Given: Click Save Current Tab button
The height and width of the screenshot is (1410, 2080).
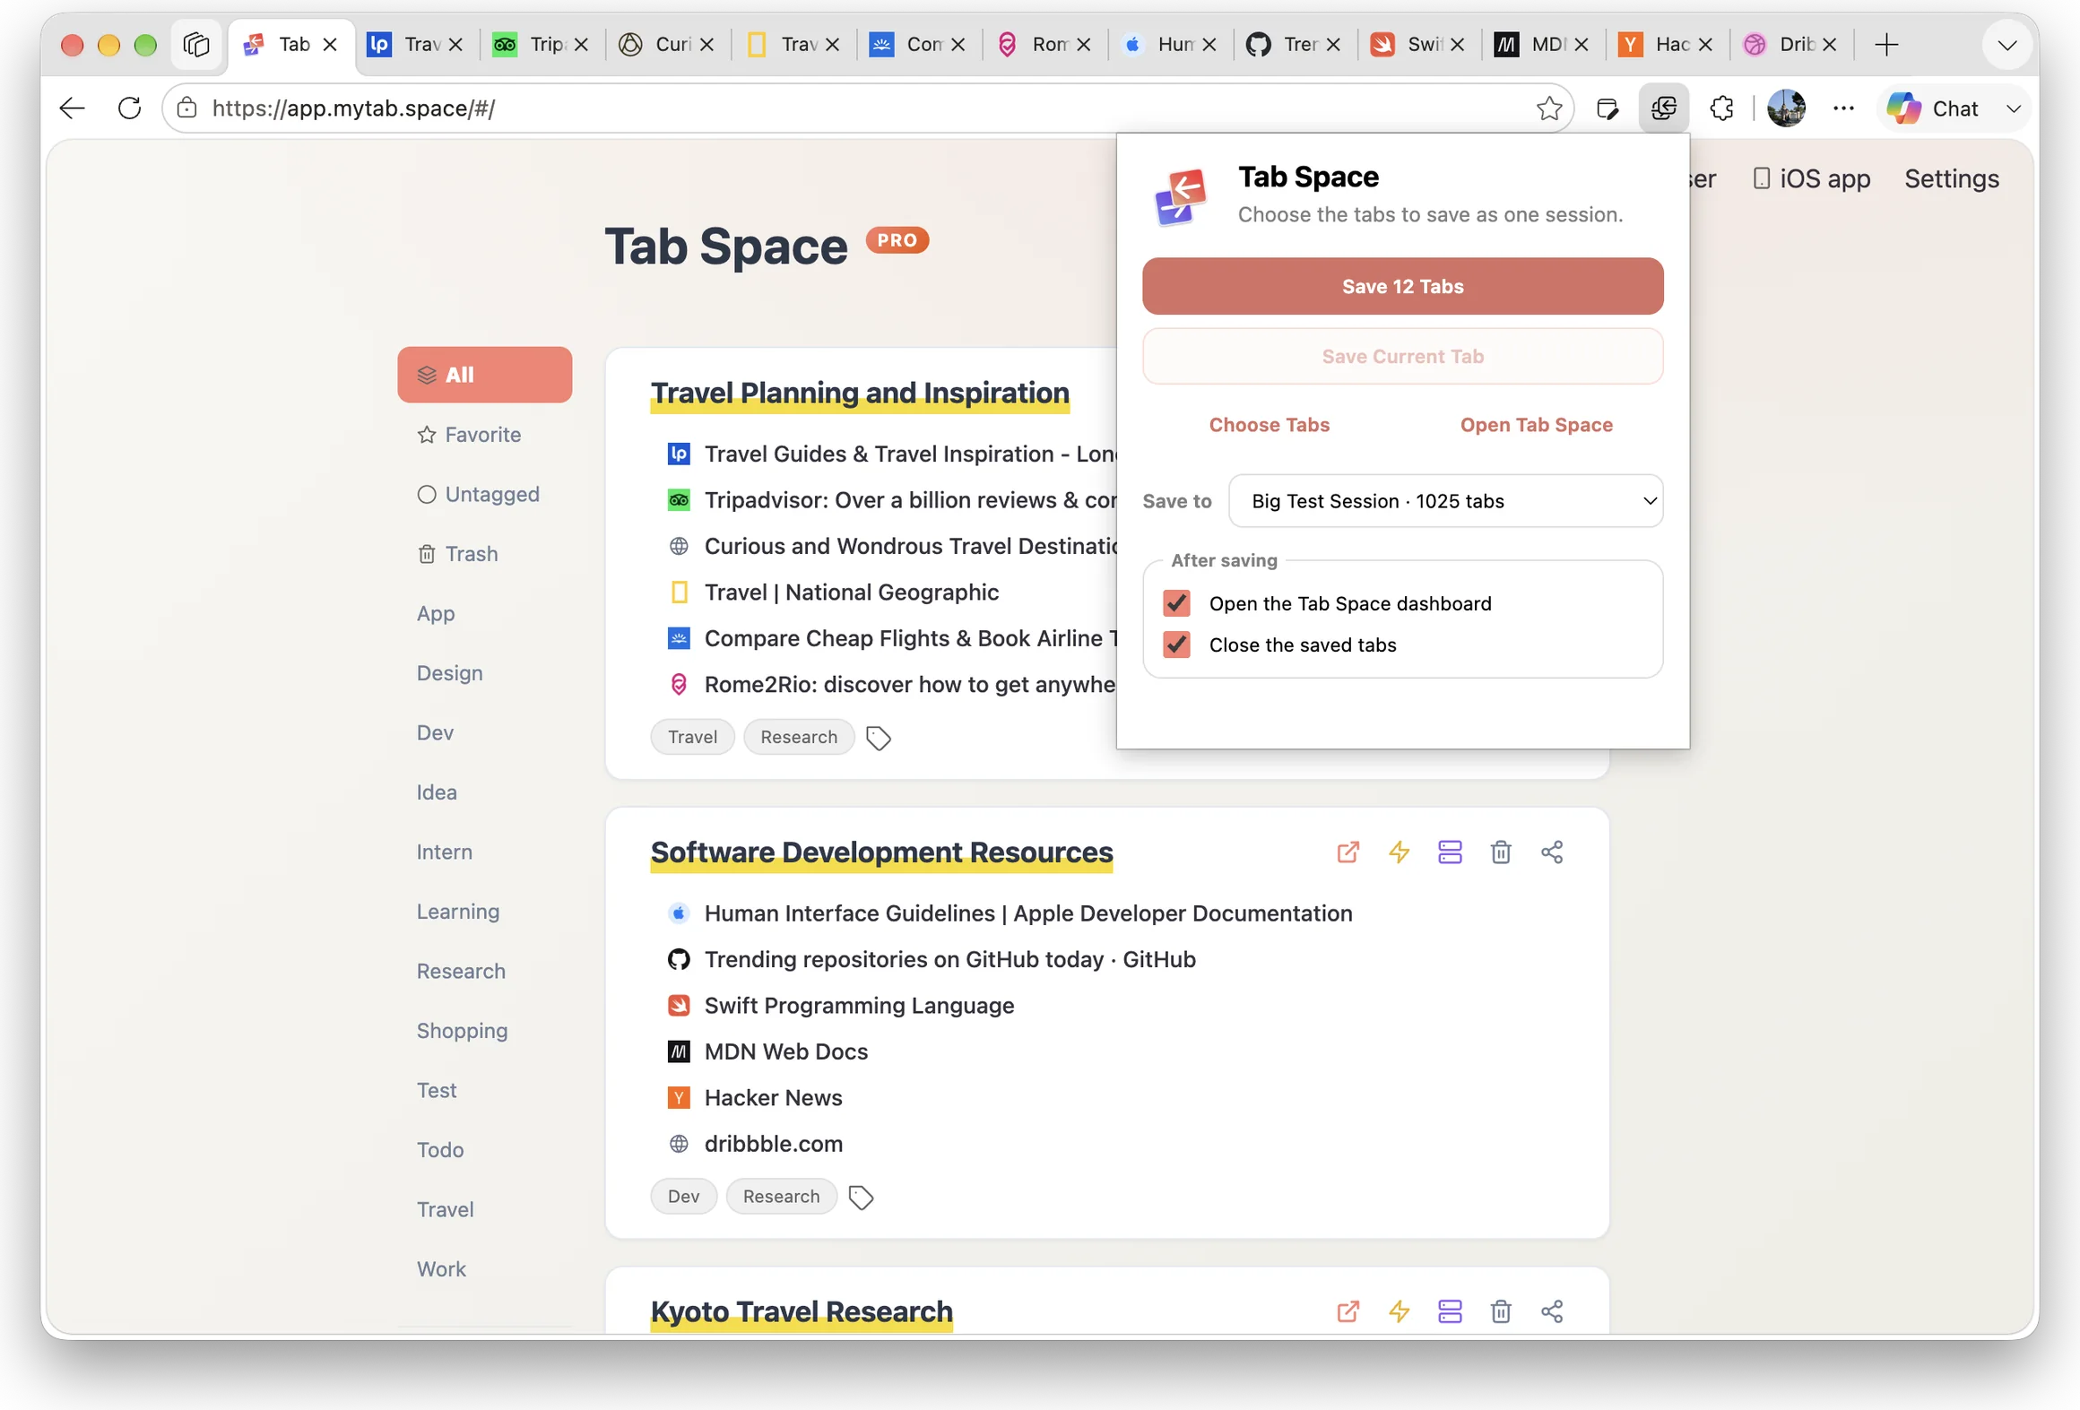Looking at the screenshot, I should click(1402, 357).
